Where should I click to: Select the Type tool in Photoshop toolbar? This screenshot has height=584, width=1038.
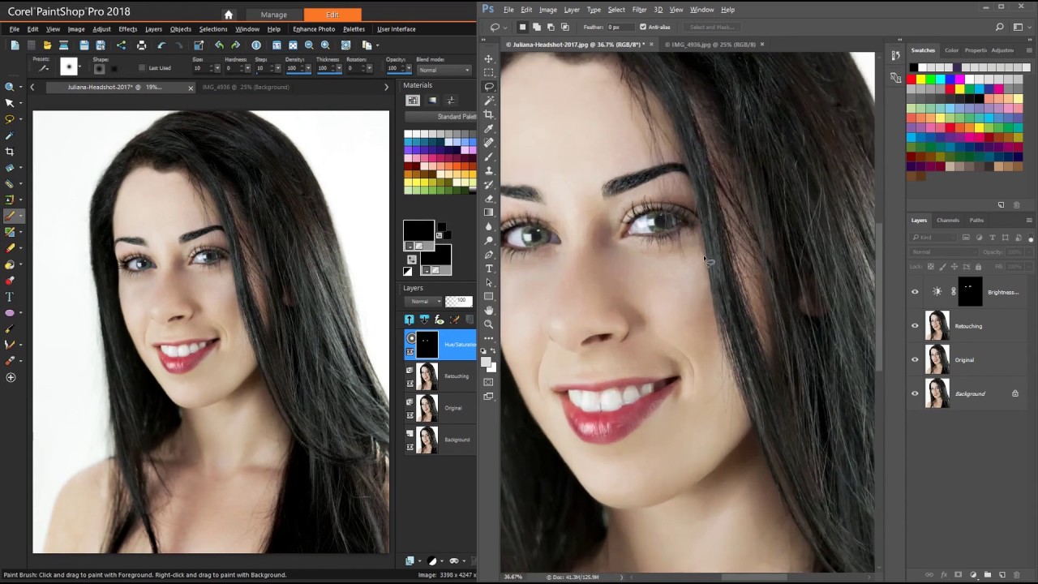coord(489,268)
